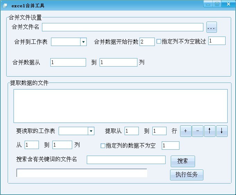Viewport: 236px width, 195px height.
Task: Select the keyword search filename field
Action: coord(126,160)
